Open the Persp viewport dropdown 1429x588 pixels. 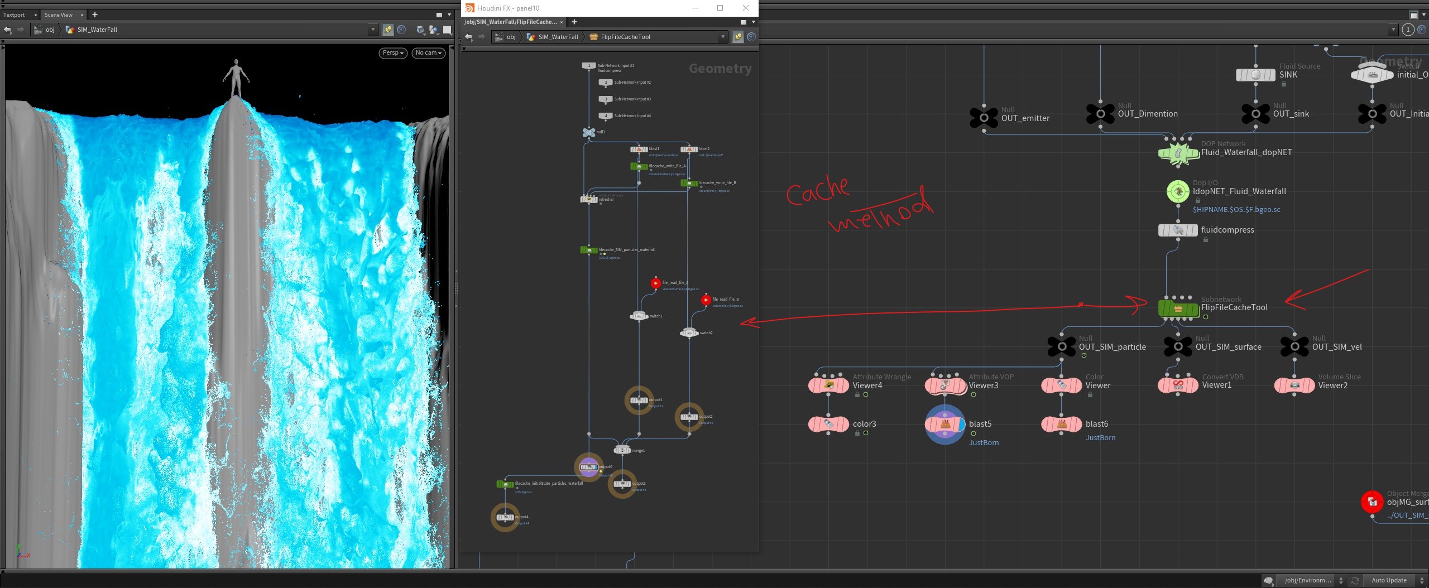393,53
